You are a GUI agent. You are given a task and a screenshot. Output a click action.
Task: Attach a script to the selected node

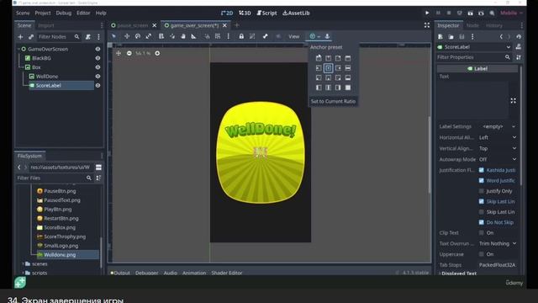87,37
